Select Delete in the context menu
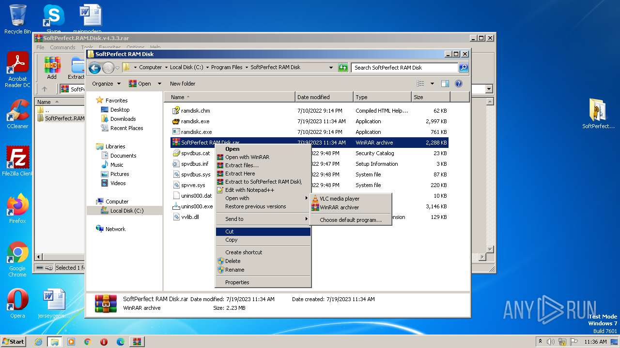620x348 pixels. click(263, 261)
